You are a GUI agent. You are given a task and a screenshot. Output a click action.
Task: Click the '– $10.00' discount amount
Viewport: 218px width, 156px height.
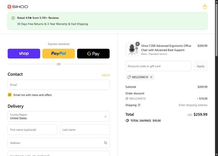tap(202, 99)
